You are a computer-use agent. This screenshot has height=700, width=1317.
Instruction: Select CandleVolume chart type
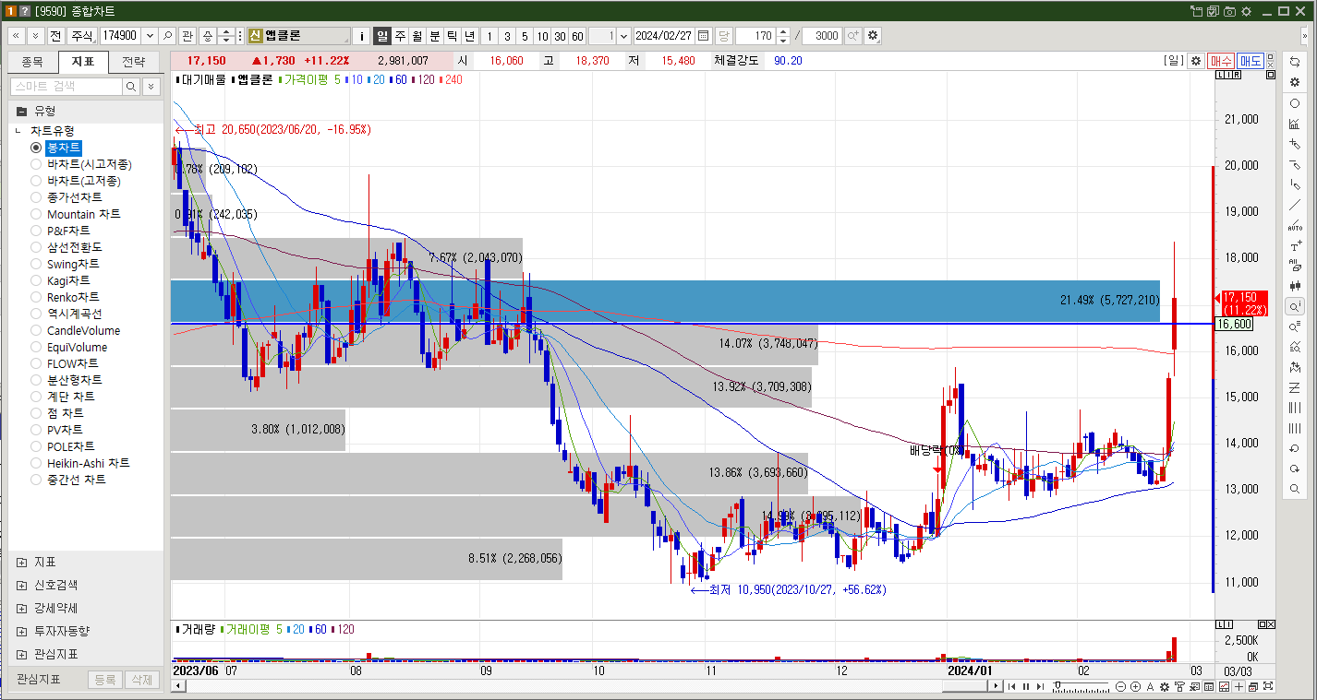click(x=36, y=330)
